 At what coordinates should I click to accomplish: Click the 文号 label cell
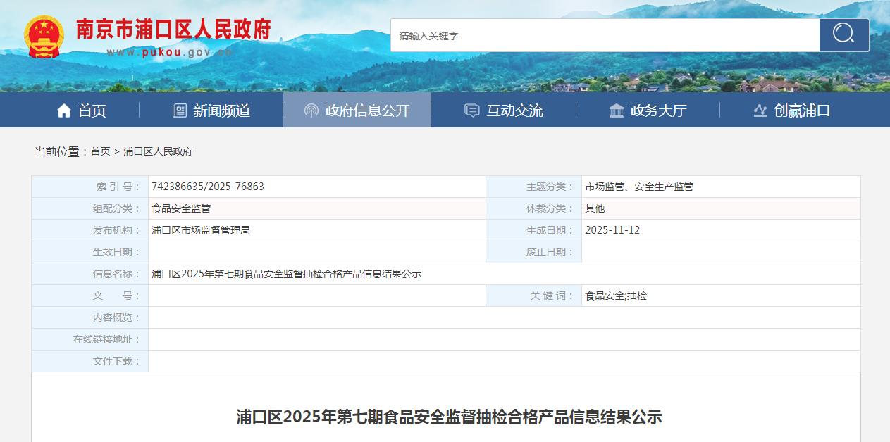(x=90, y=296)
